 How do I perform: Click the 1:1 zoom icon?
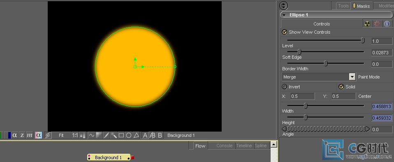[x=75, y=135]
